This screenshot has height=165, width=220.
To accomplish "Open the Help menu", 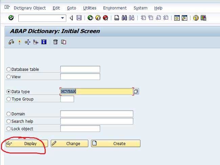I will (x=158, y=8).
